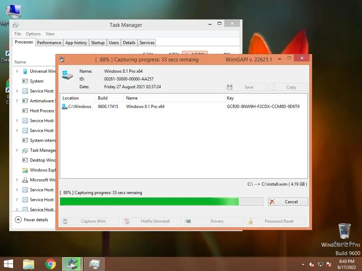Click the Capture Wim button
The height and width of the screenshot is (271, 362).
90,221
